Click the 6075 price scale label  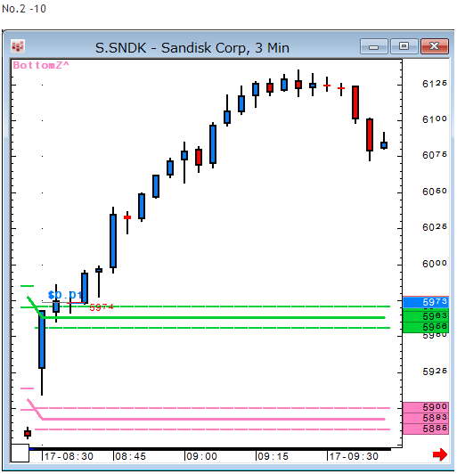(x=435, y=155)
